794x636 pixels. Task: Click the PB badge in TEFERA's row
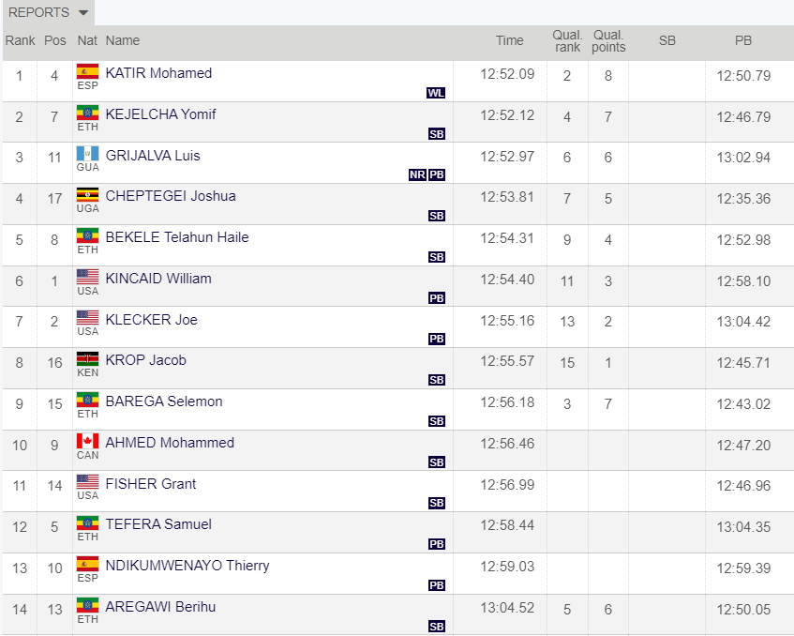tap(437, 544)
